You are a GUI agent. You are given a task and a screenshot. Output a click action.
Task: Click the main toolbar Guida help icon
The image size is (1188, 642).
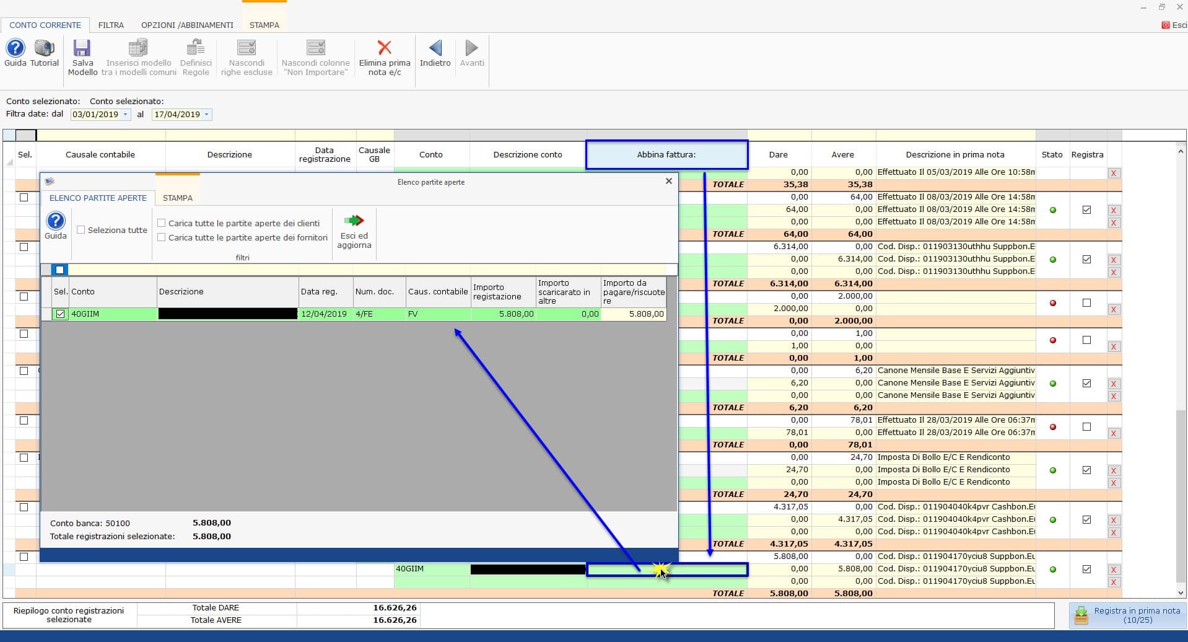click(15, 49)
